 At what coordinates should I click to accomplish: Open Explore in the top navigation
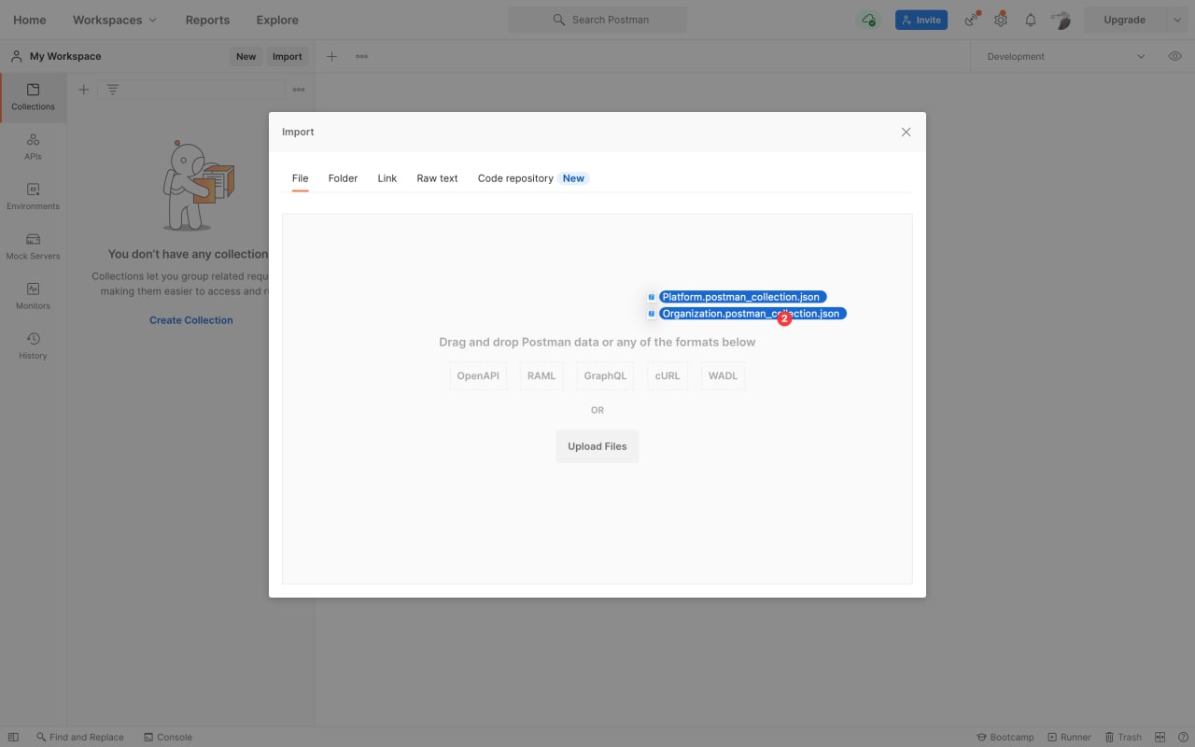click(x=277, y=20)
